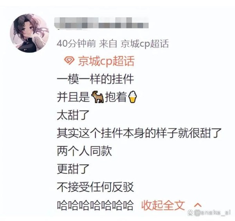Click 收起全文 to collapse full text

pyautogui.click(x=163, y=205)
